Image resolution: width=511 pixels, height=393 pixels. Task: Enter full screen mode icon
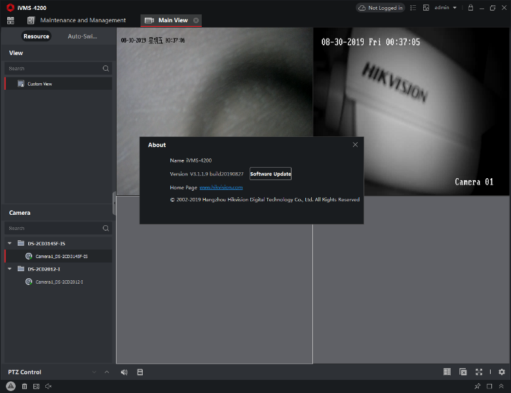[x=479, y=372]
